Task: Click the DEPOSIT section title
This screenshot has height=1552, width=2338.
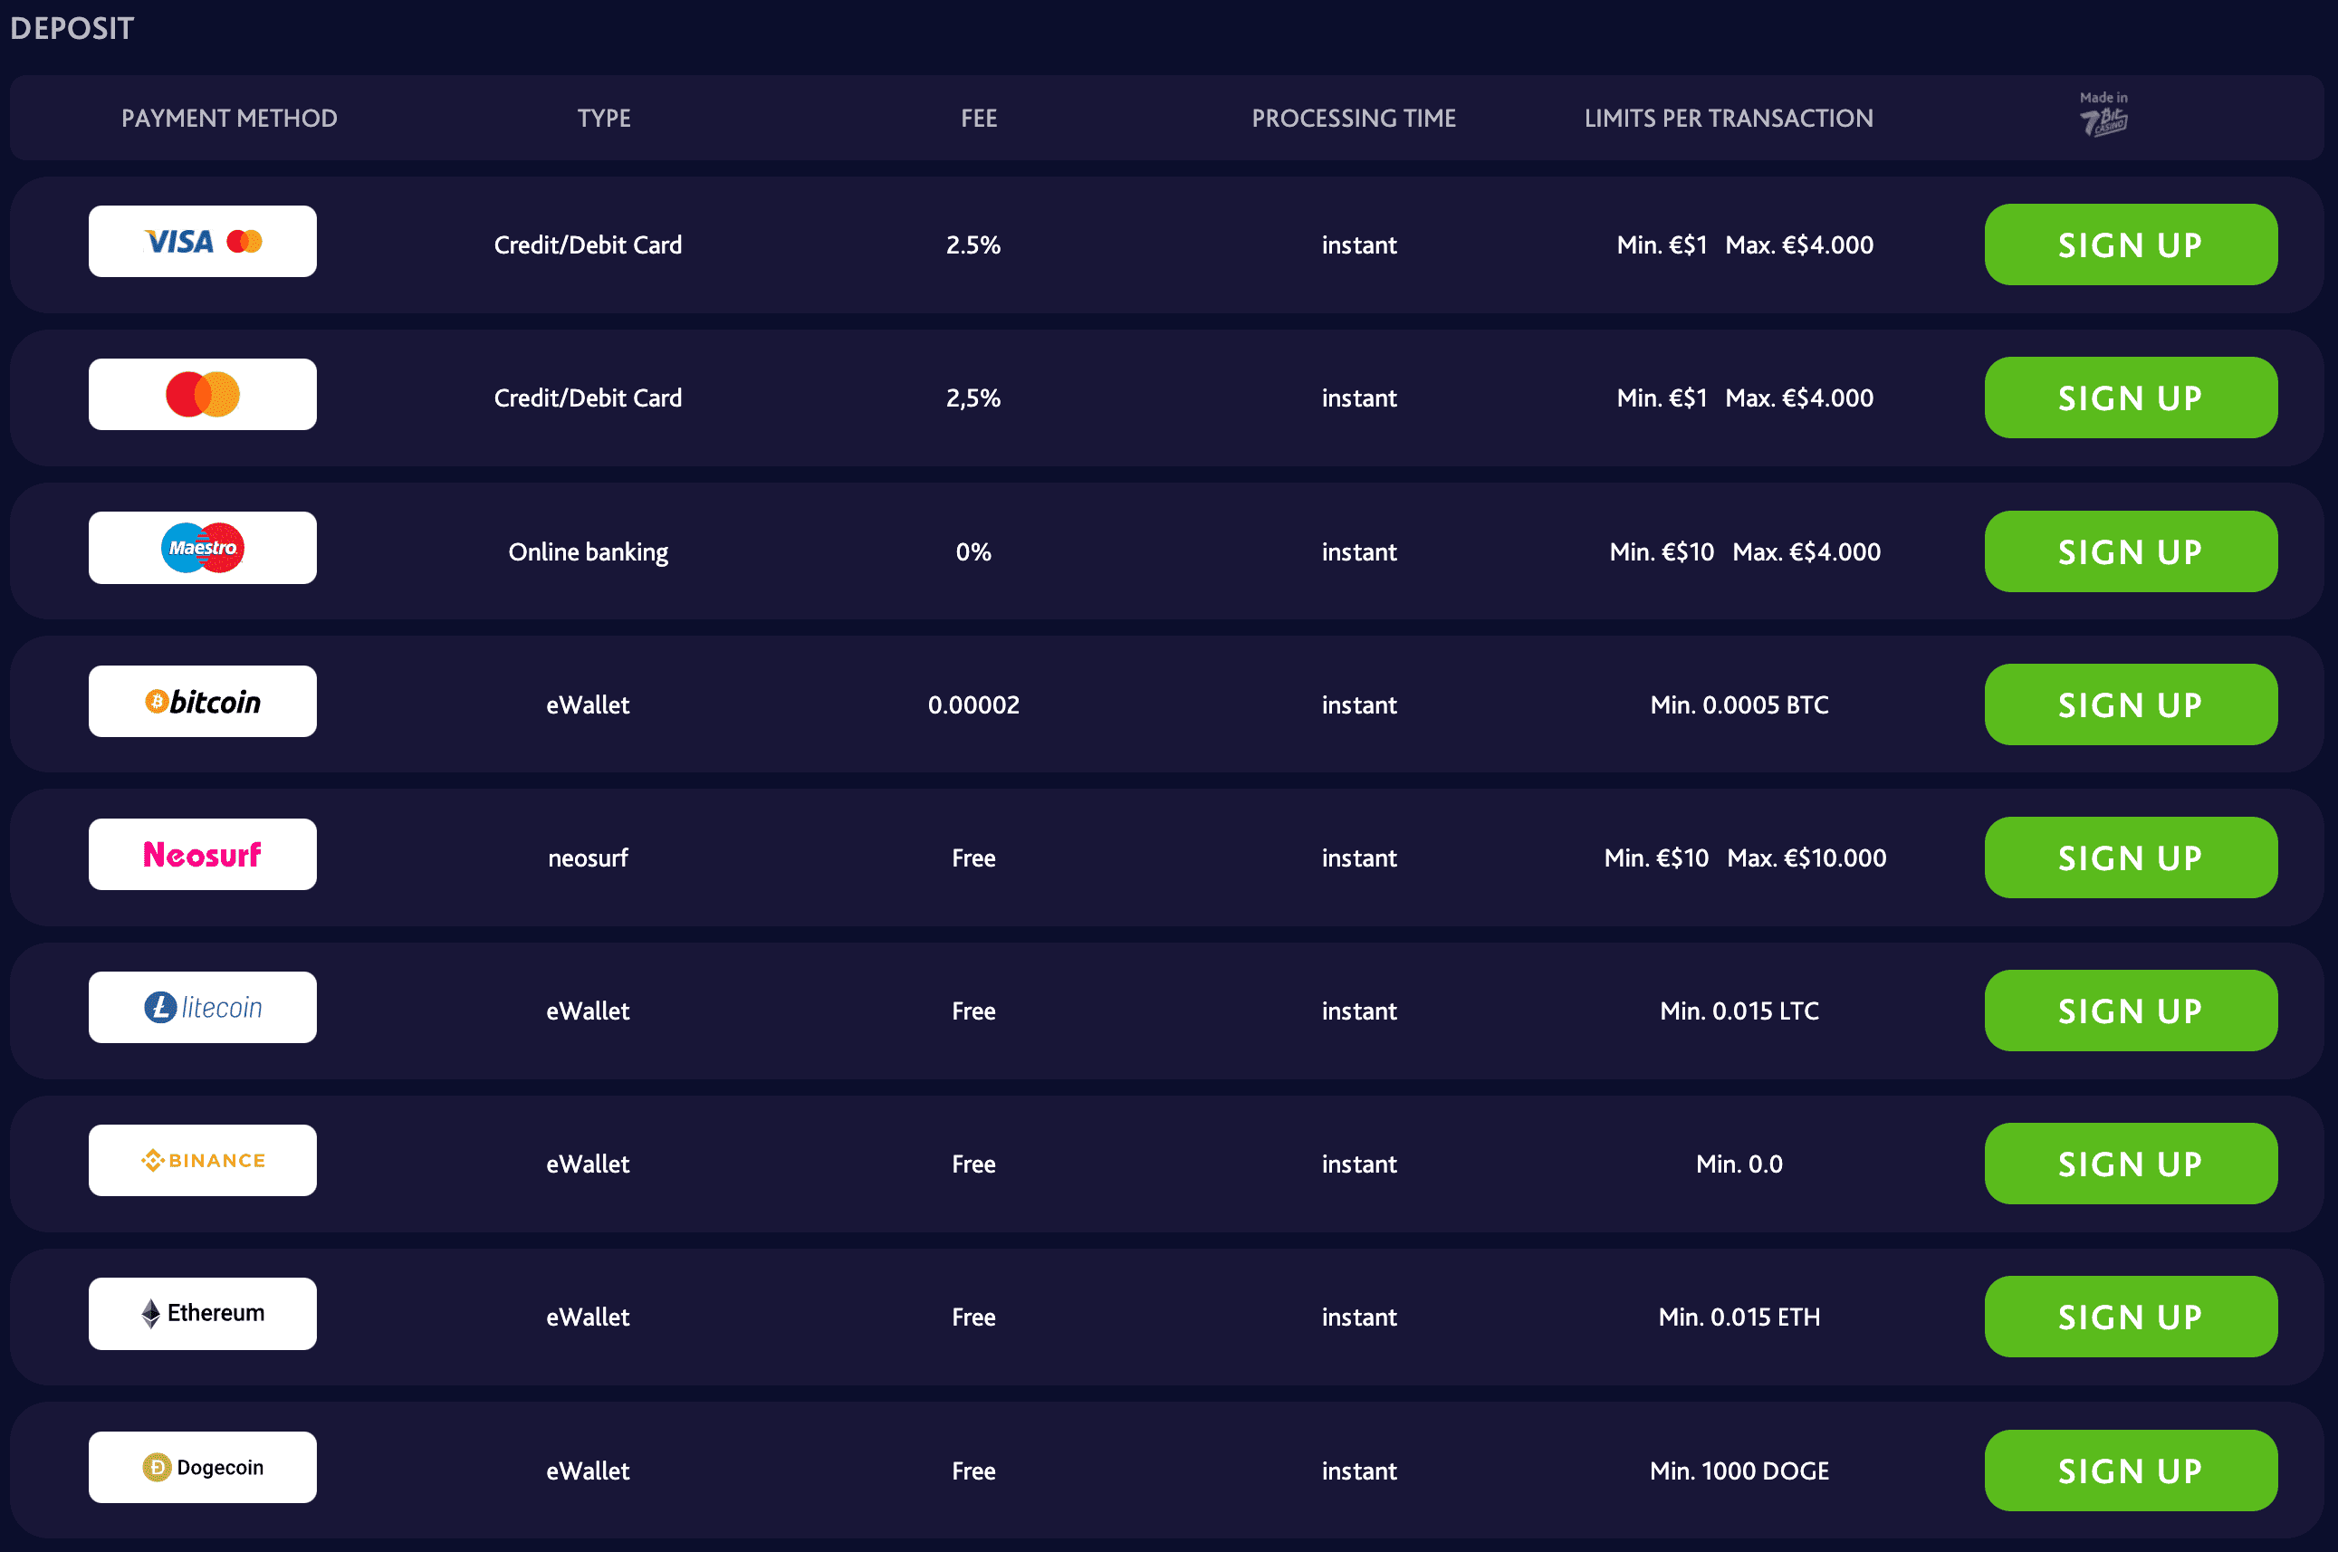Action: tap(72, 28)
